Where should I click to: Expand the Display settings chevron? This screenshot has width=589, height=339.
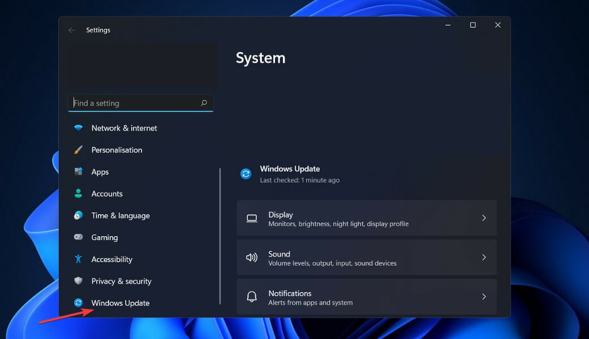pos(484,218)
